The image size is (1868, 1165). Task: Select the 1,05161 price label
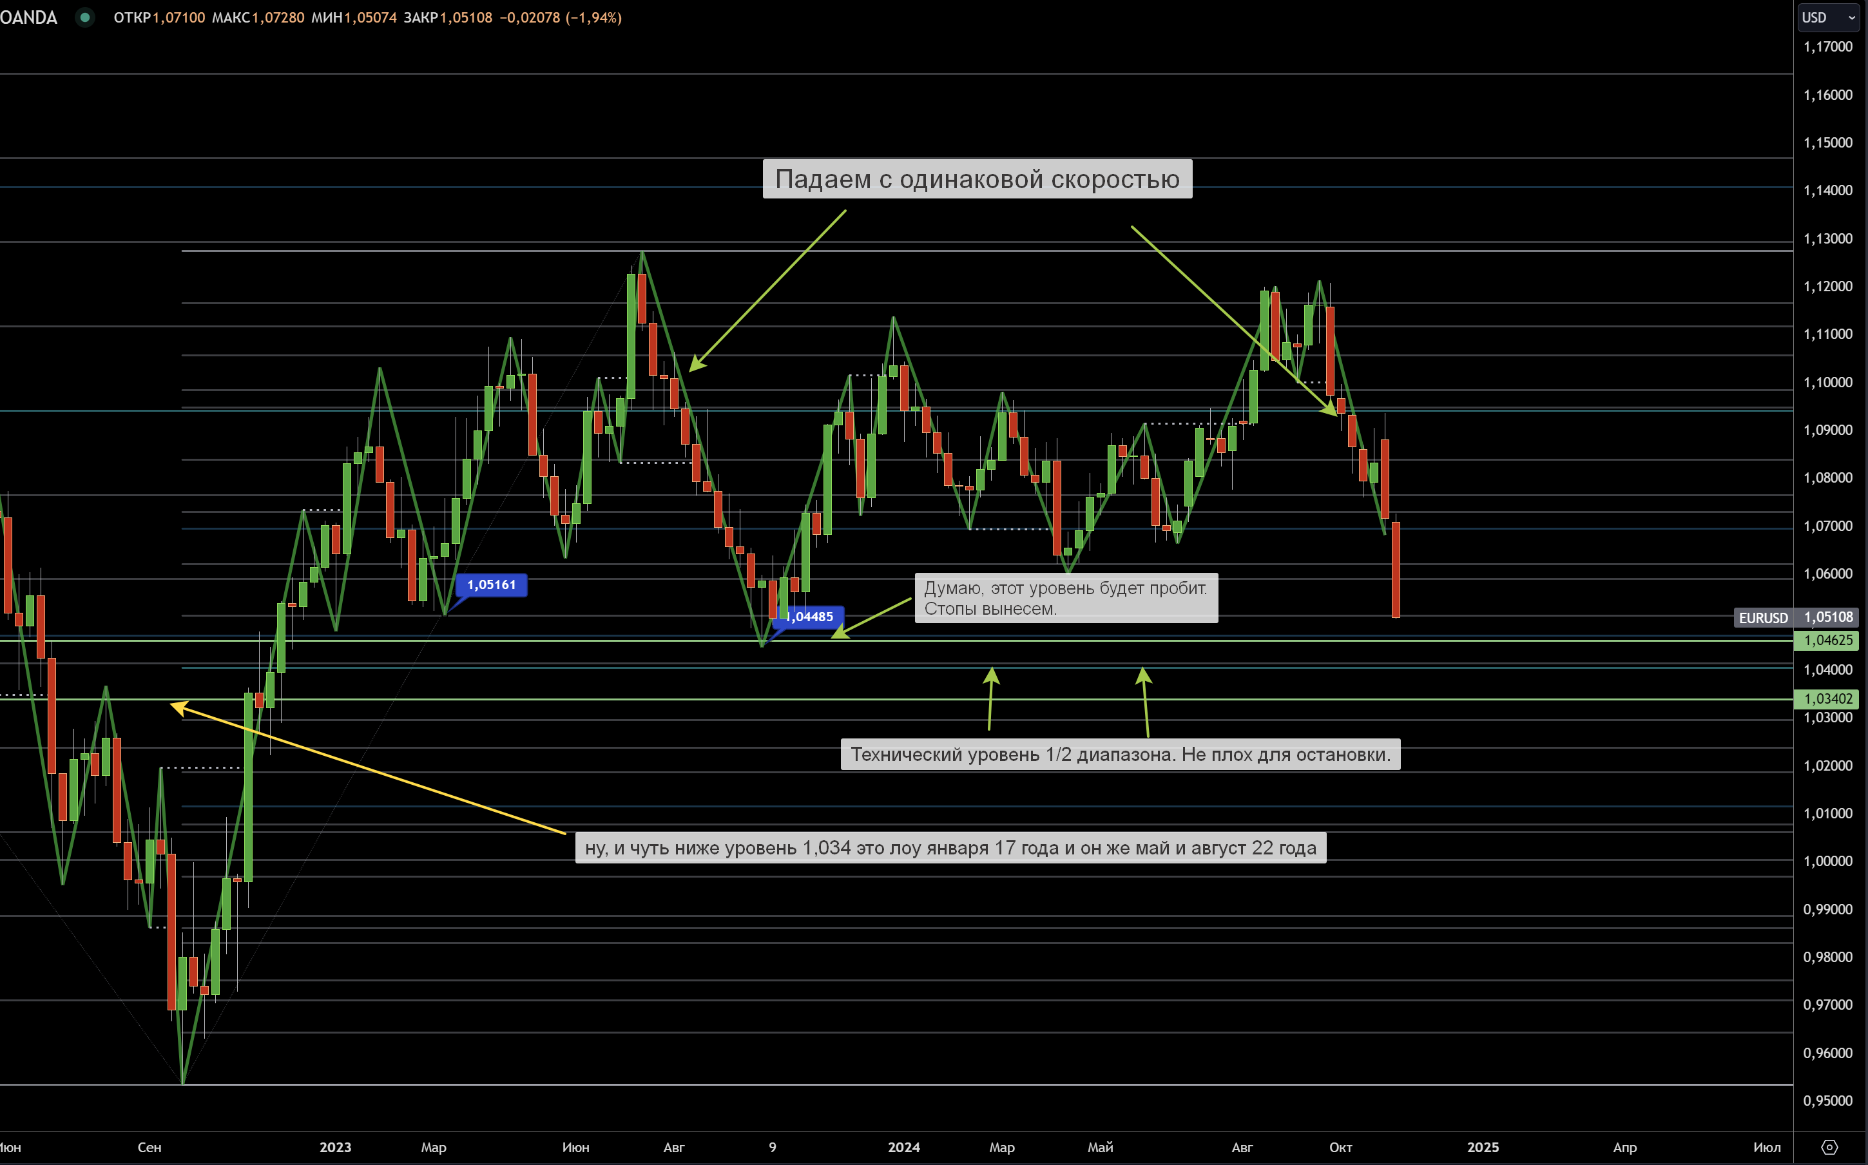492,585
